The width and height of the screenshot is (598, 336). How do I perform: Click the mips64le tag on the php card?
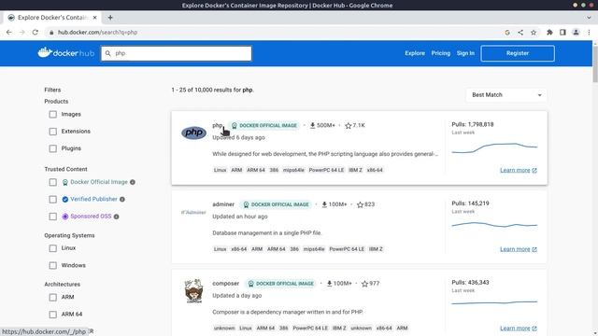[x=293, y=170]
